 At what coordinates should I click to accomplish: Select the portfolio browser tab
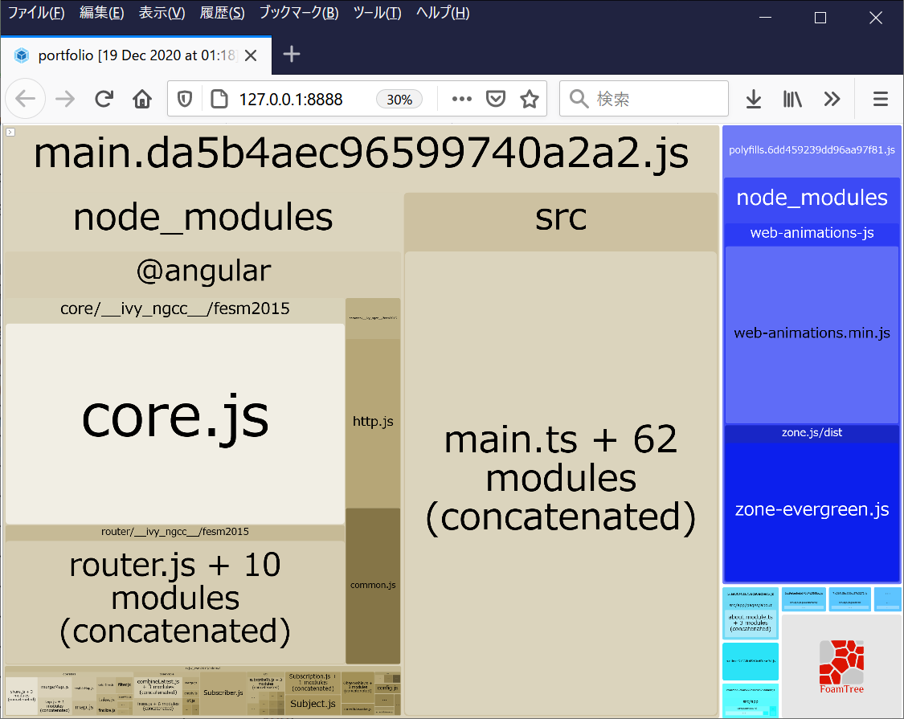[x=136, y=55]
